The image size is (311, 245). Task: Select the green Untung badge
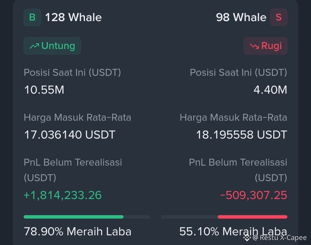[x=52, y=46]
